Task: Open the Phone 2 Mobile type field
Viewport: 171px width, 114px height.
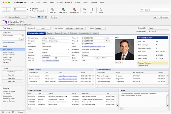Action: (x=109, y=41)
